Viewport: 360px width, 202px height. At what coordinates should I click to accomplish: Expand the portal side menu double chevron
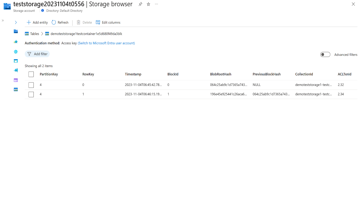[x=3, y=20]
